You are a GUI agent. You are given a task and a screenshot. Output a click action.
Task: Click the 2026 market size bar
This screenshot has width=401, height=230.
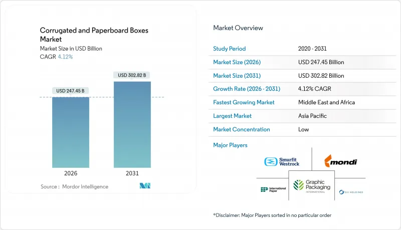coord(71,132)
